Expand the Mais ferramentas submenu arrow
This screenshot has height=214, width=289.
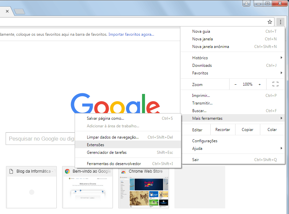click(x=281, y=118)
